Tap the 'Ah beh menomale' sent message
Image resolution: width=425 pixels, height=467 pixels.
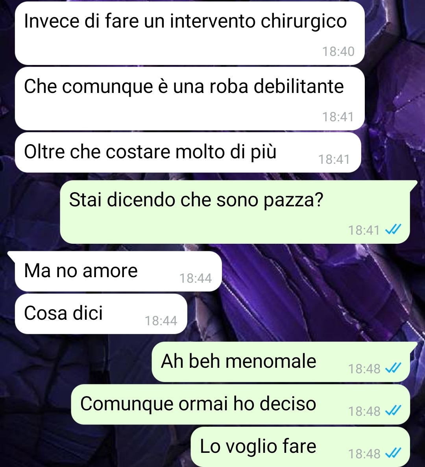pyautogui.click(x=281, y=362)
